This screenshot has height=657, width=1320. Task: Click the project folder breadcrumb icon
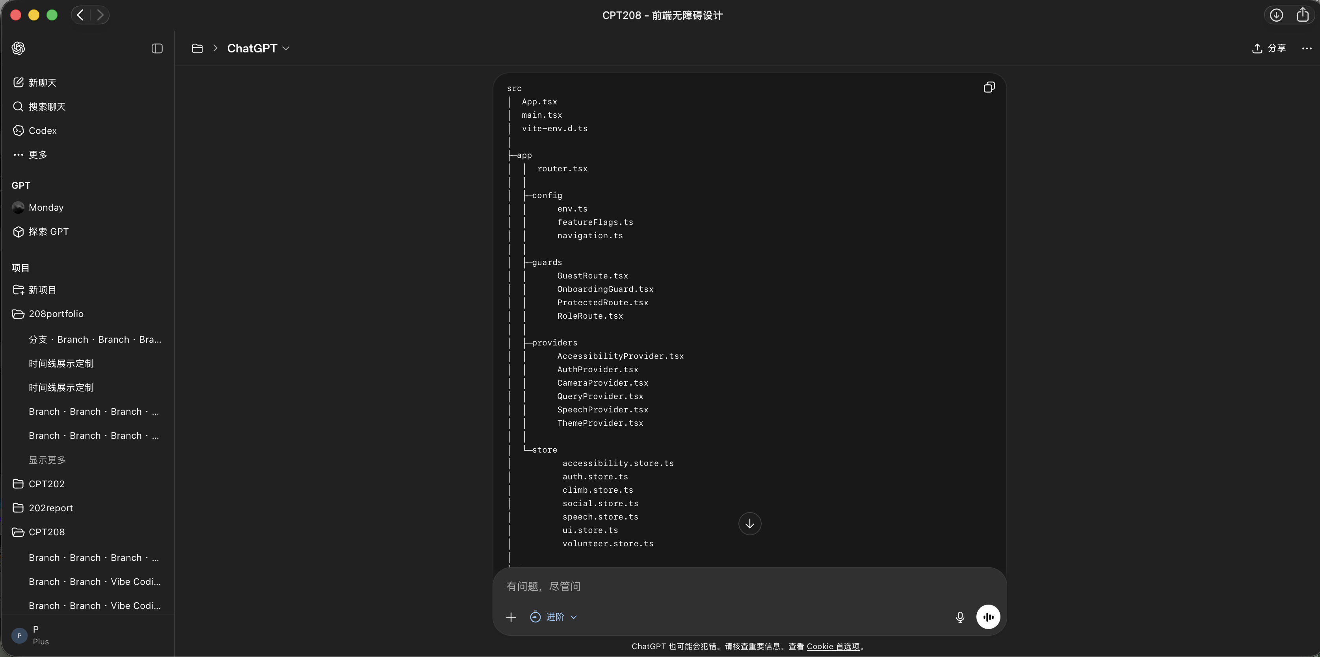(197, 48)
